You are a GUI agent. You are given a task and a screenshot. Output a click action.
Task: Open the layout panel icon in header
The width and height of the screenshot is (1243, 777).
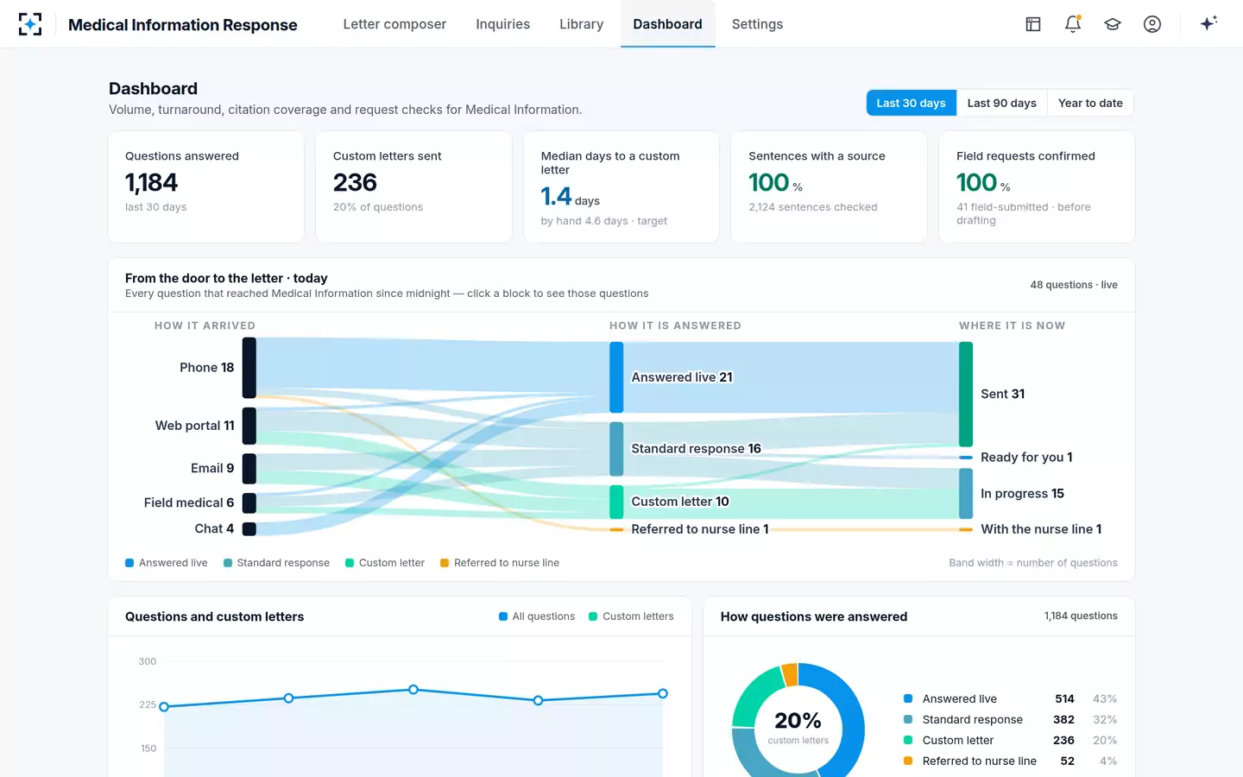(x=1033, y=24)
